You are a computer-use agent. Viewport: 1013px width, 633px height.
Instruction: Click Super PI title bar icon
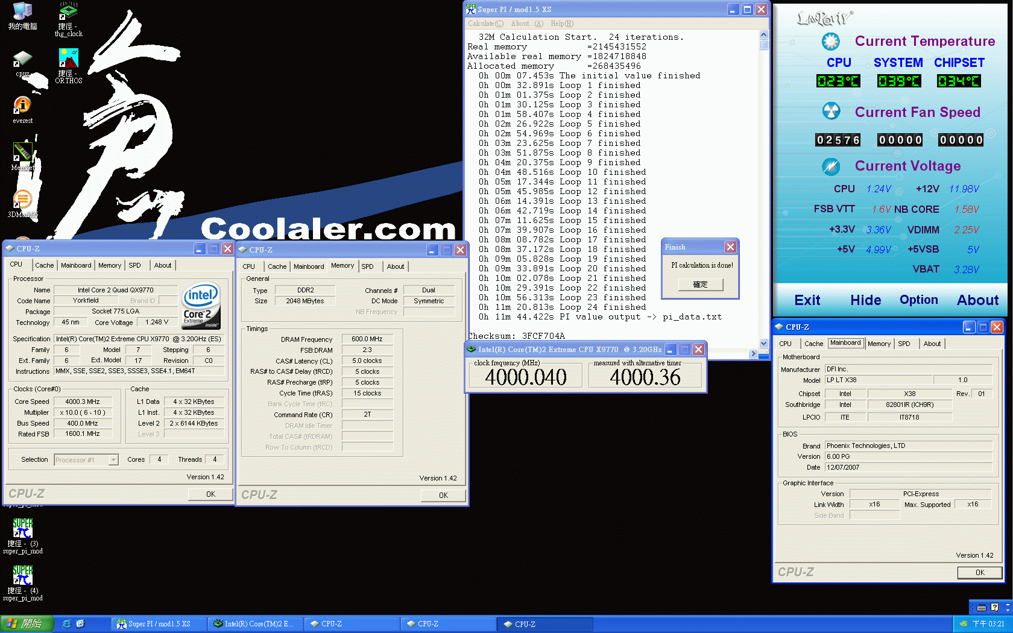[x=471, y=9]
